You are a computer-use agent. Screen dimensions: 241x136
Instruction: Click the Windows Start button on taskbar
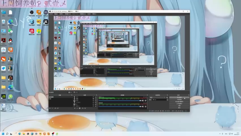(3, 134)
